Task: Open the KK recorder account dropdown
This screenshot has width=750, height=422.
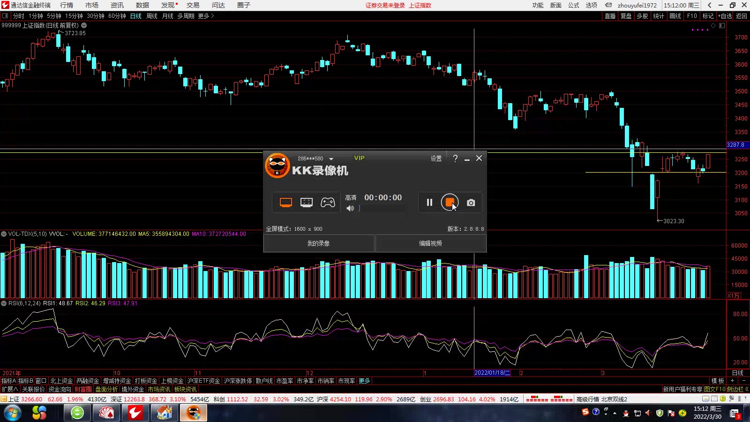Action: (331, 159)
